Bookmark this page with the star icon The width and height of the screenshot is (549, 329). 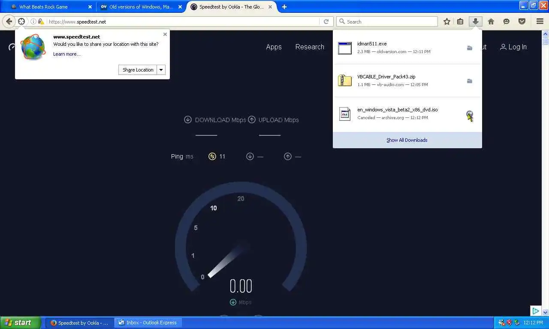447,21
